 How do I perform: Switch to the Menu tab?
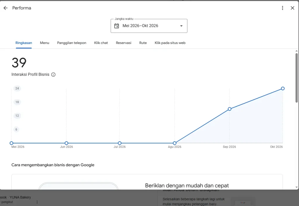[x=45, y=43]
